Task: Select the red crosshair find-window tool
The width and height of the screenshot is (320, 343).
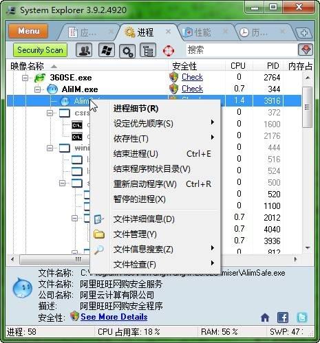Action: tap(169, 51)
